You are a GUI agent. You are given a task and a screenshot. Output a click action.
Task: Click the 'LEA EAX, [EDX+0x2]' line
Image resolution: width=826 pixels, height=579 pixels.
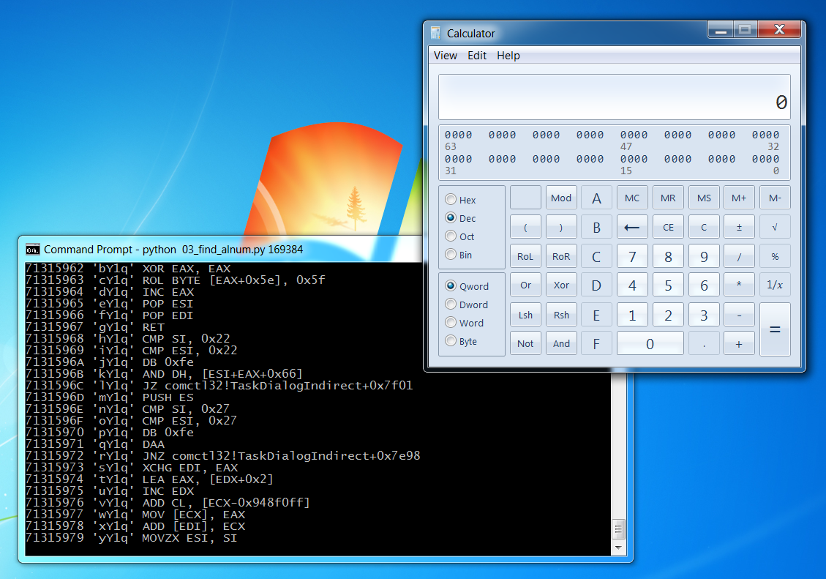[x=149, y=479]
